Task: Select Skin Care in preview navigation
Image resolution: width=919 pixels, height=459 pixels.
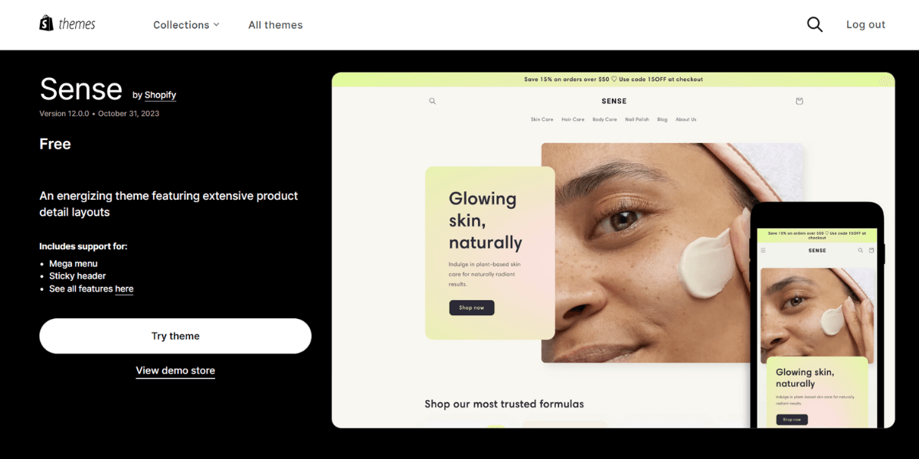Action: point(542,119)
